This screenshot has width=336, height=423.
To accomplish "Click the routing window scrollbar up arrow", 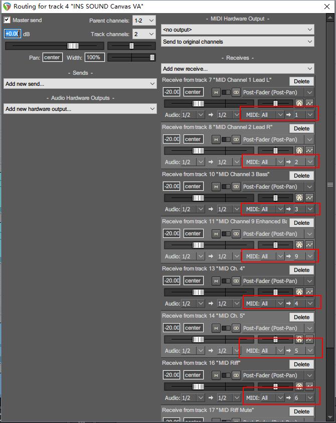I will point(330,18).
